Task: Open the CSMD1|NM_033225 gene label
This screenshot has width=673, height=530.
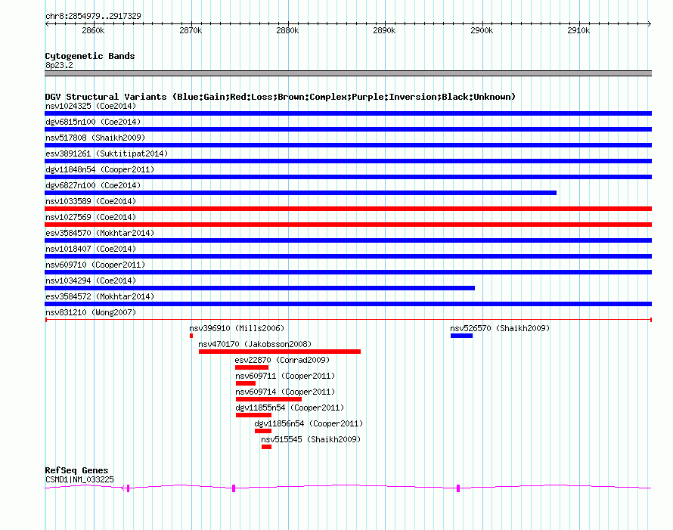Action: point(79,479)
